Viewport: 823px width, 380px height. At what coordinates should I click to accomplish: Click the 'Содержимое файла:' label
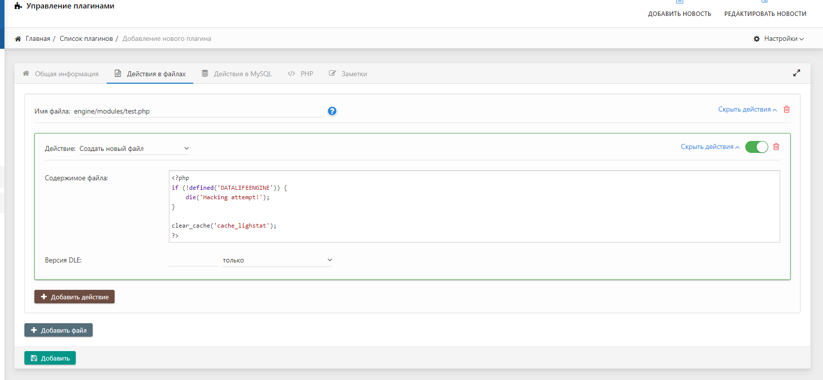tap(76, 178)
